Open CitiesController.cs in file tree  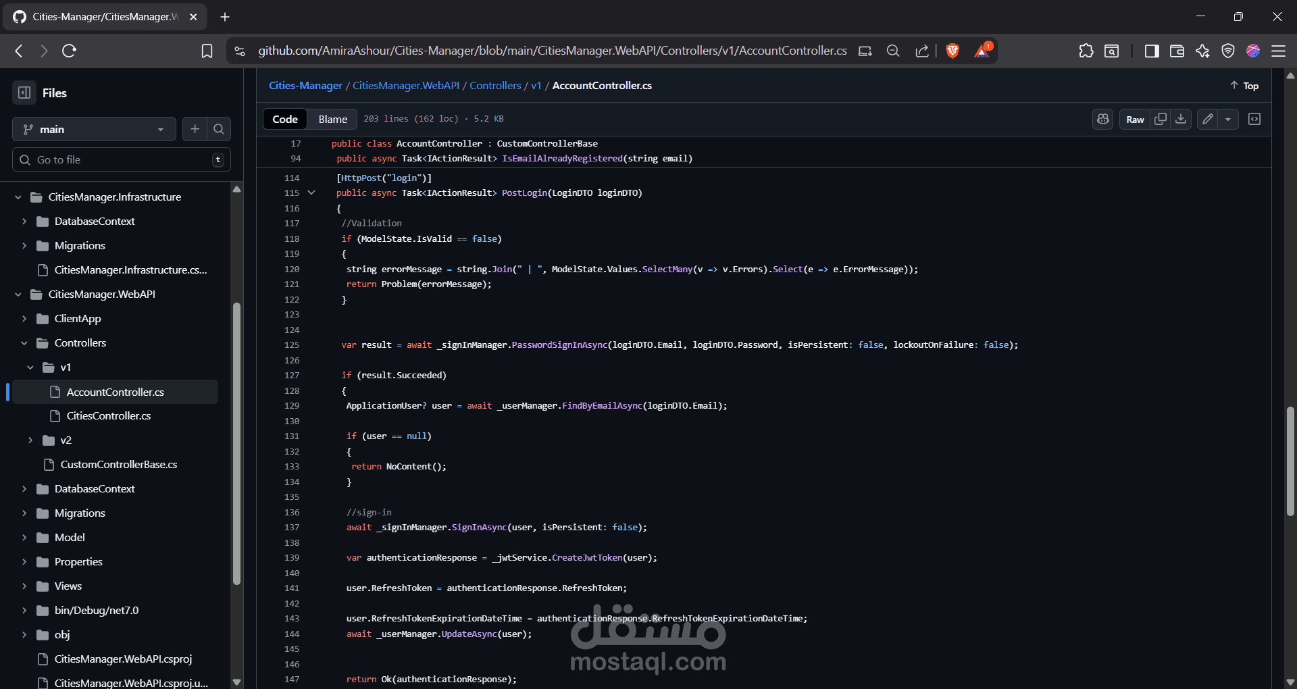point(109,416)
